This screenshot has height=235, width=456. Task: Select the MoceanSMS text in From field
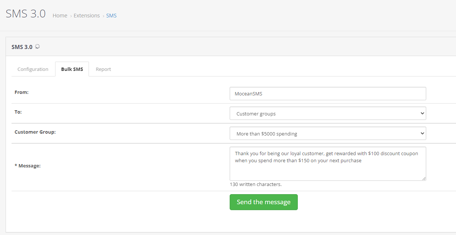coord(249,93)
